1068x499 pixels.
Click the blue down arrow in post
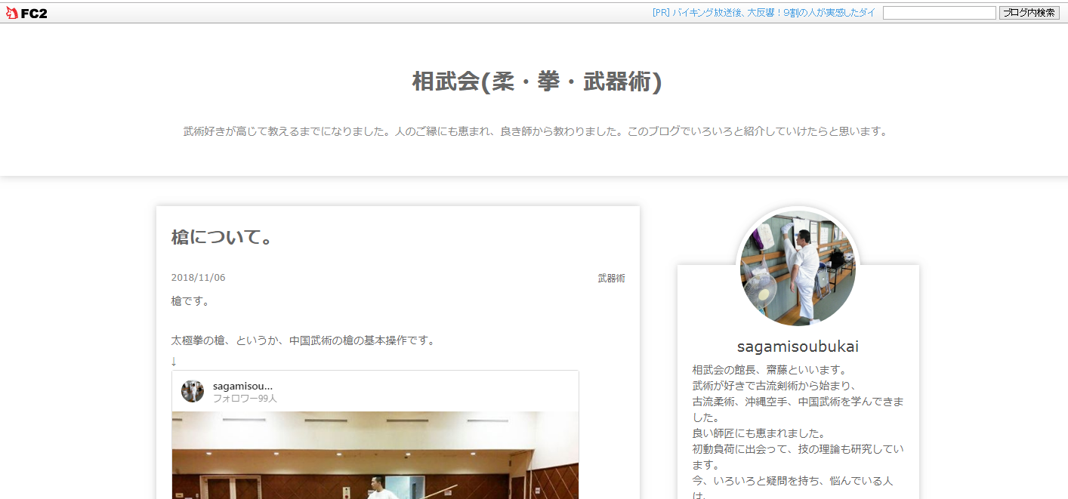(x=174, y=361)
